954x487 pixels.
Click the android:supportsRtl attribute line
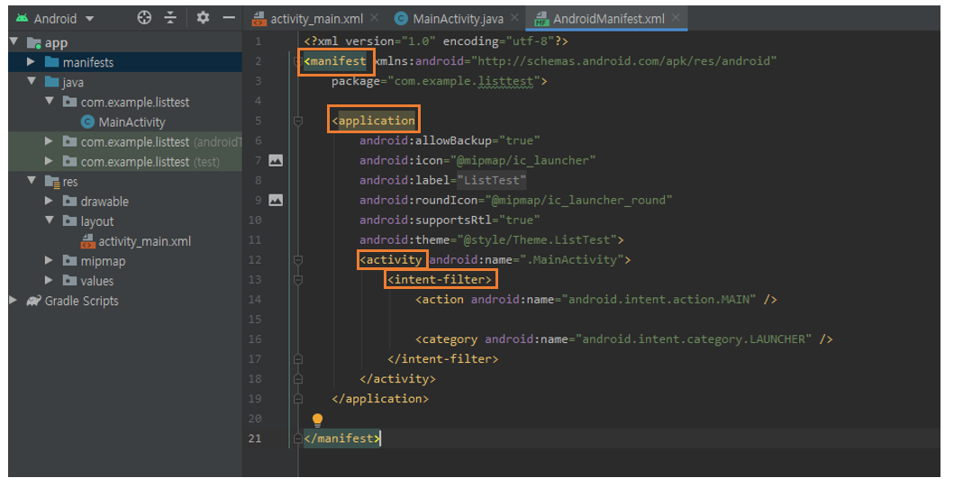pos(450,220)
